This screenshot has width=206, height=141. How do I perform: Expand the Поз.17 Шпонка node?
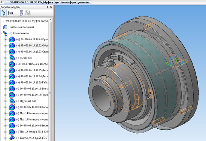(x=5, y=64)
